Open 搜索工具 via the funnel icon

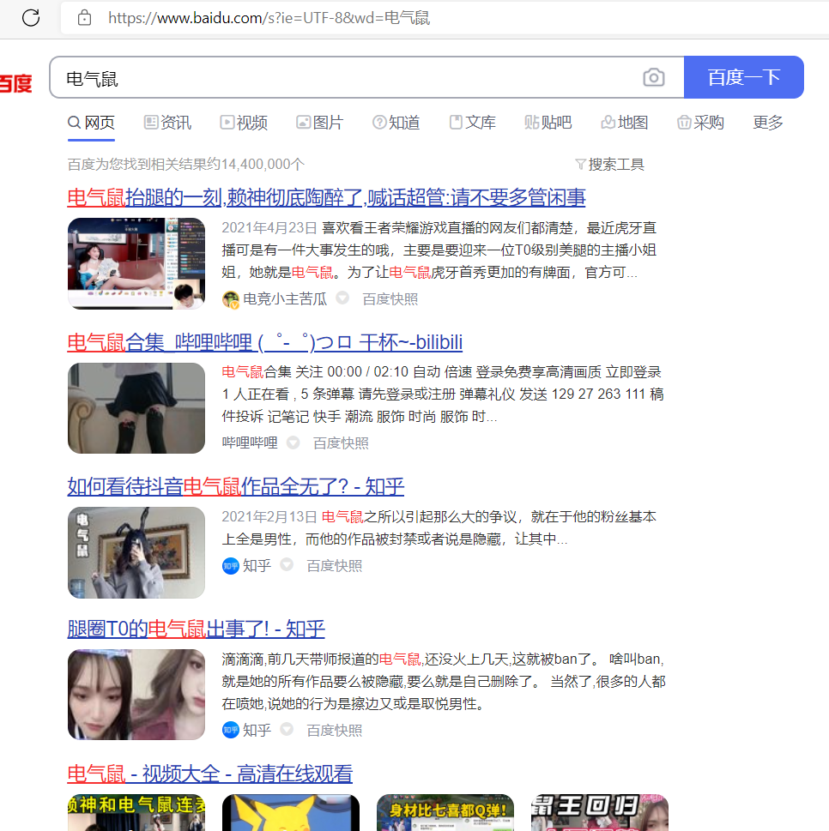[x=582, y=164]
